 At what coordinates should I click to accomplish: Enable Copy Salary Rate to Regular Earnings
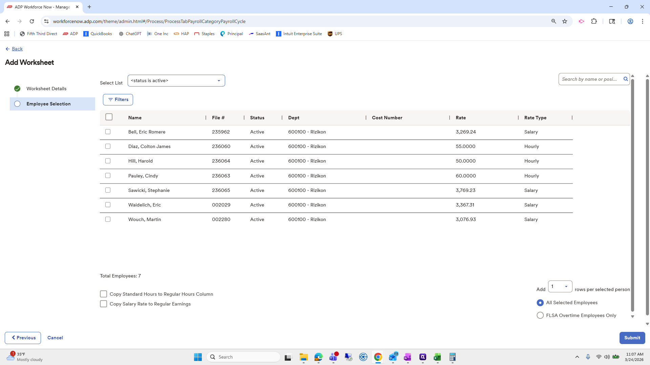pyautogui.click(x=104, y=304)
